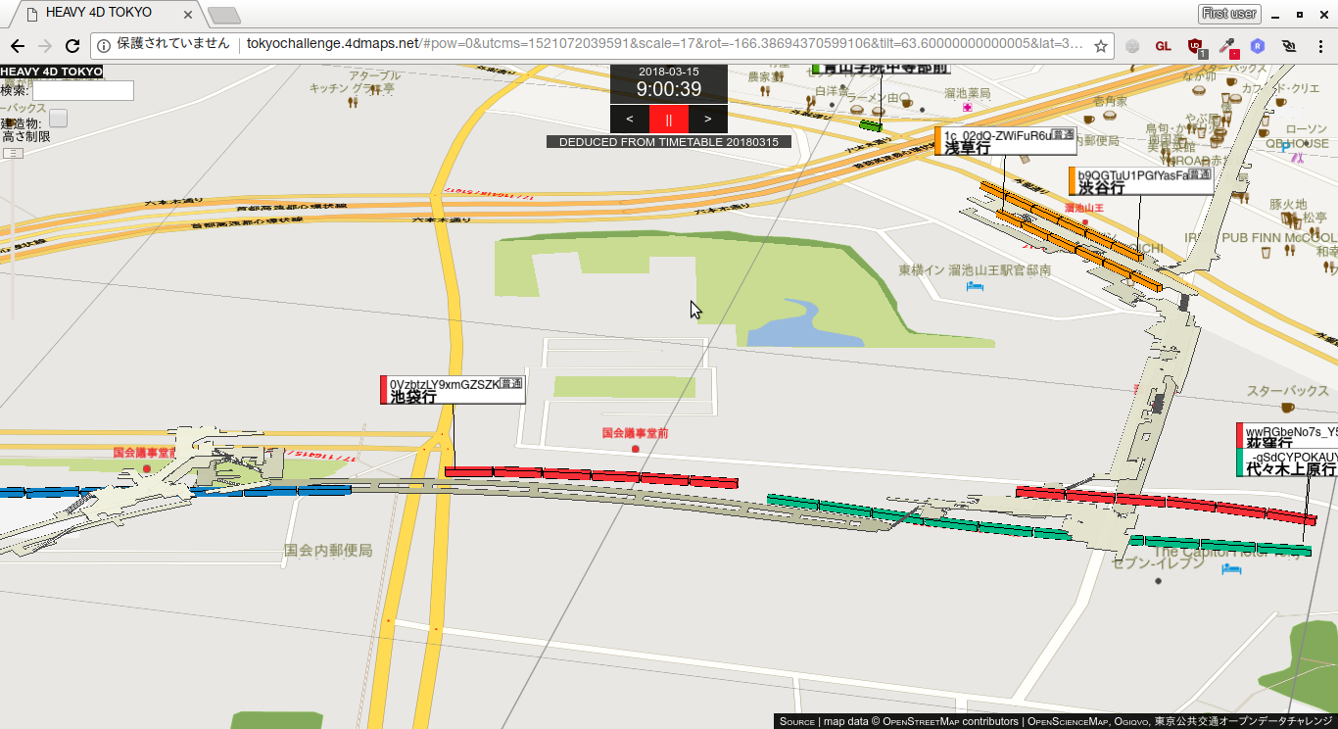Click the 直通 badge on the 池袋行 label

pos(511,383)
